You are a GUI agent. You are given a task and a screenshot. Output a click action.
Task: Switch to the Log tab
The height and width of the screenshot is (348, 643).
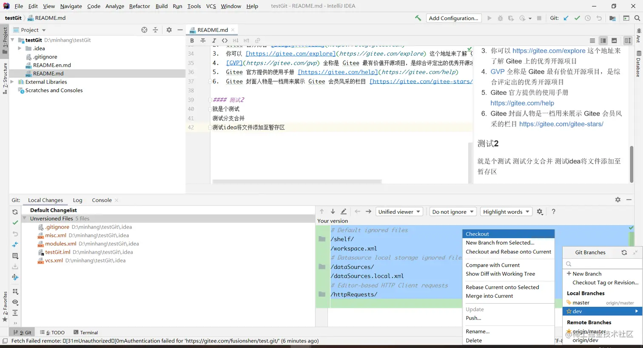click(x=77, y=200)
